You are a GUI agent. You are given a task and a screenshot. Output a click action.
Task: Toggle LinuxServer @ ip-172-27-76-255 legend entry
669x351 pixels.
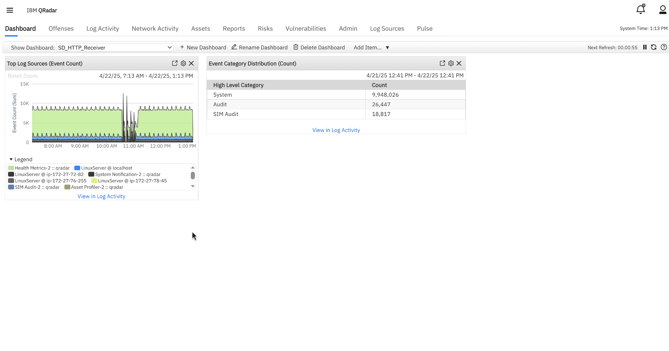pos(47,181)
